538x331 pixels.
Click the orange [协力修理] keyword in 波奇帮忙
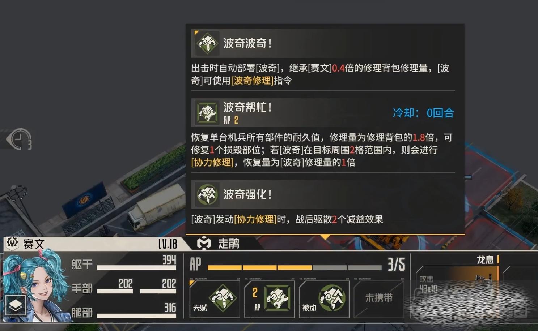point(212,162)
